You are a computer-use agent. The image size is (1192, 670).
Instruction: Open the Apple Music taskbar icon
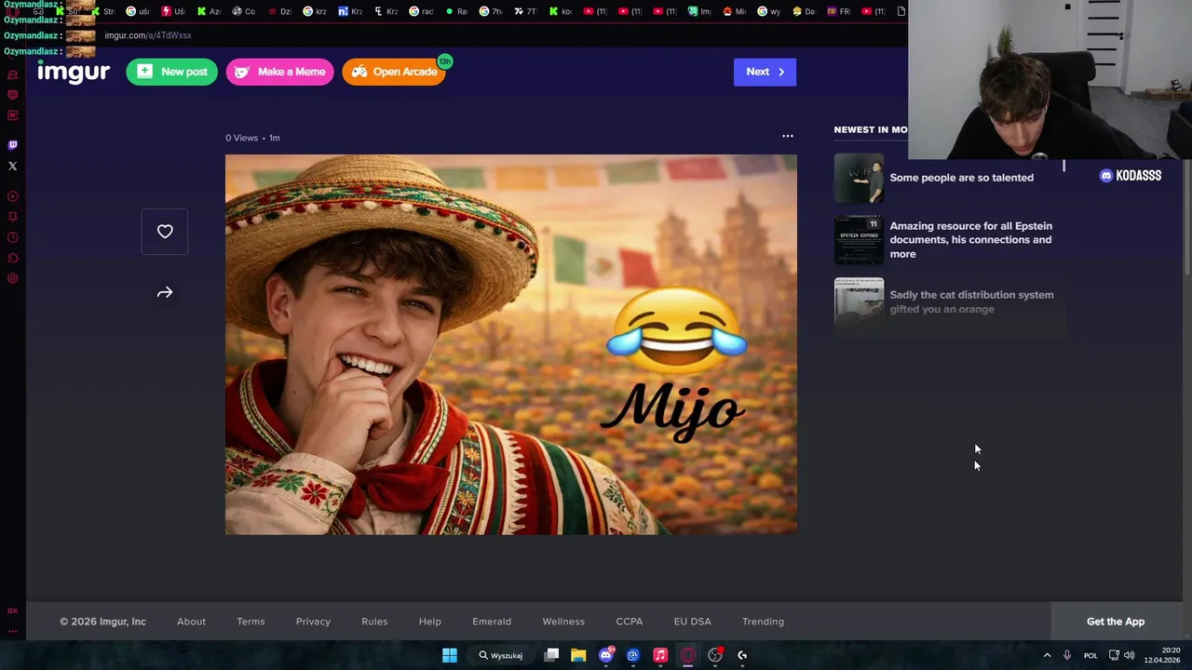pos(660,655)
